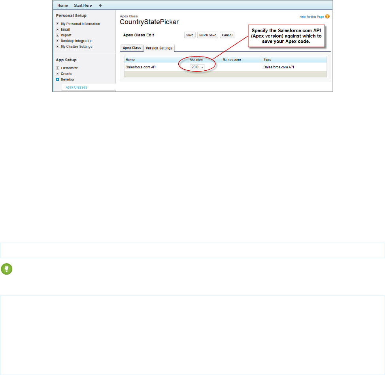The width and height of the screenshot is (385, 375).
Task: Select the Version Settings tab
Action: (x=159, y=48)
